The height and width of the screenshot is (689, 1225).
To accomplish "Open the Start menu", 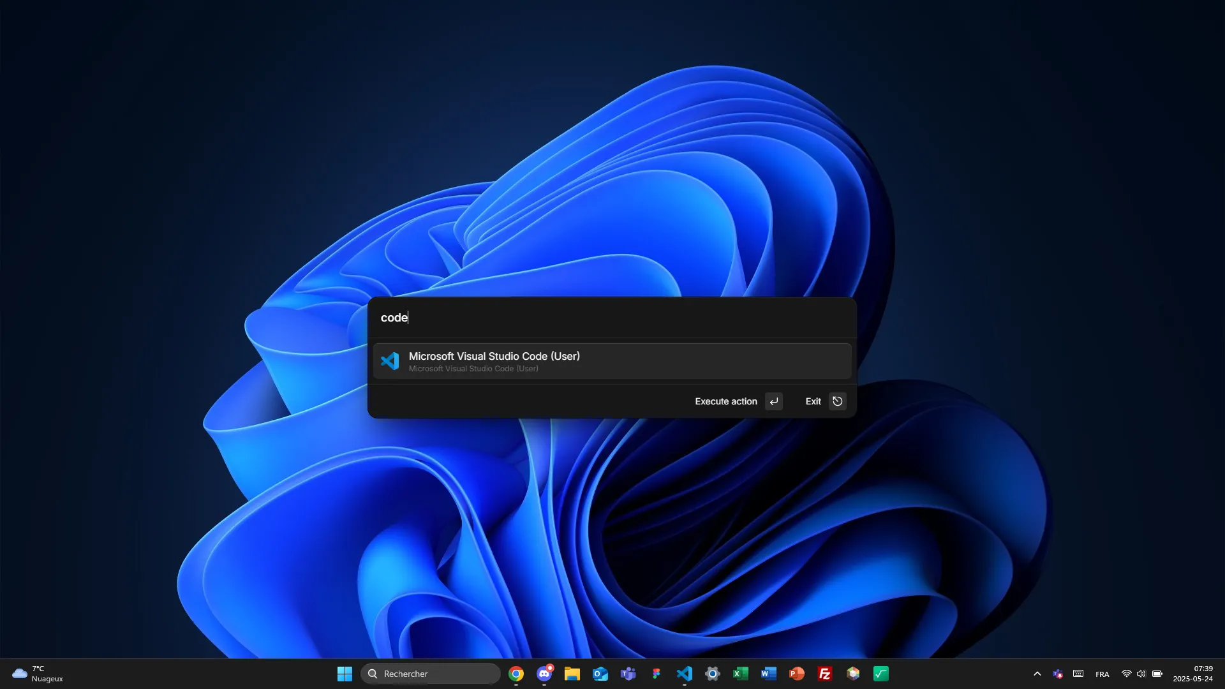I will pyautogui.click(x=344, y=673).
